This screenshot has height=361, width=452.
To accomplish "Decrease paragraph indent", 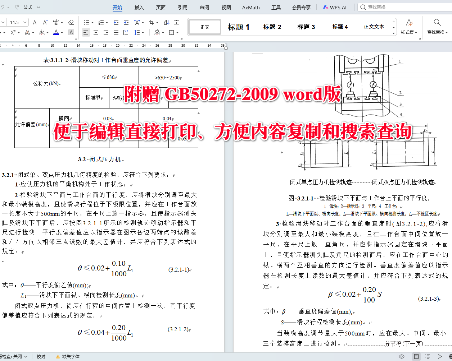I will point(116,22).
